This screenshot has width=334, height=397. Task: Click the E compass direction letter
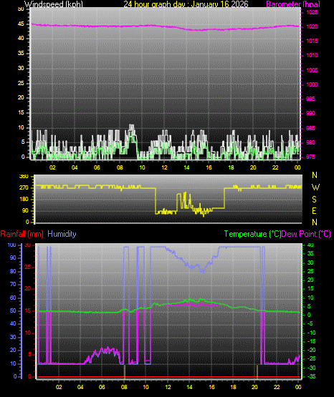coord(314,210)
